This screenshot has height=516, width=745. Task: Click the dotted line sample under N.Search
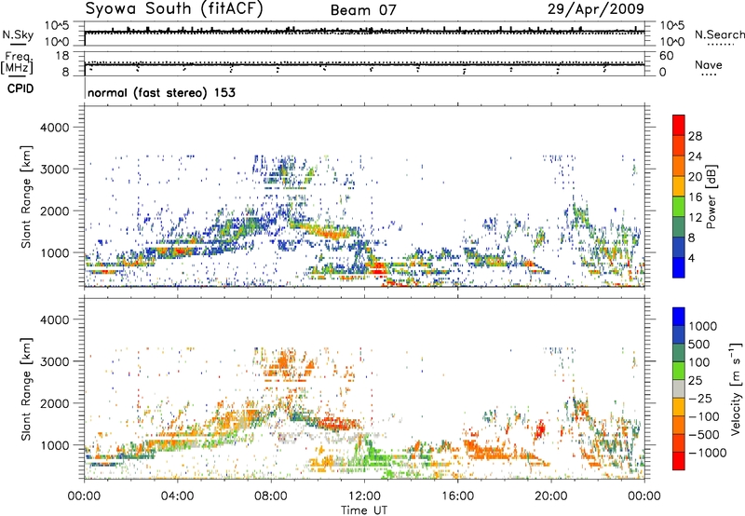click(721, 45)
